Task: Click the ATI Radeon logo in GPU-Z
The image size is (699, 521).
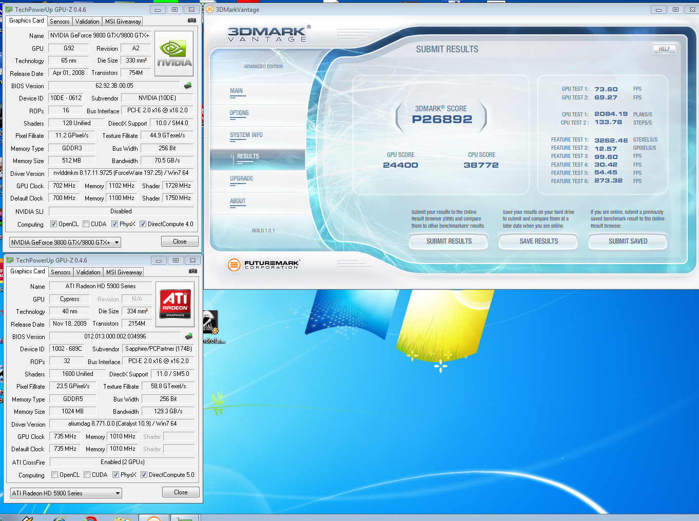Action: point(175,305)
